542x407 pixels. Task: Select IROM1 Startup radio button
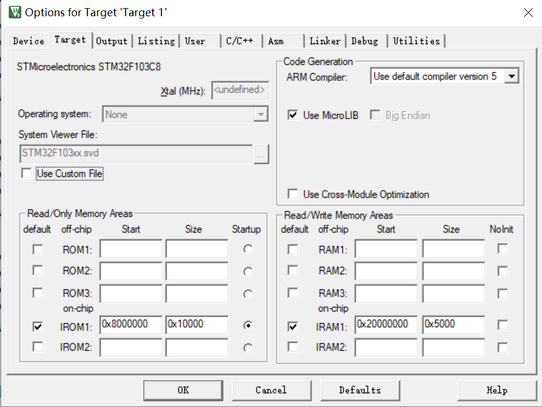click(x=248, y=325)
